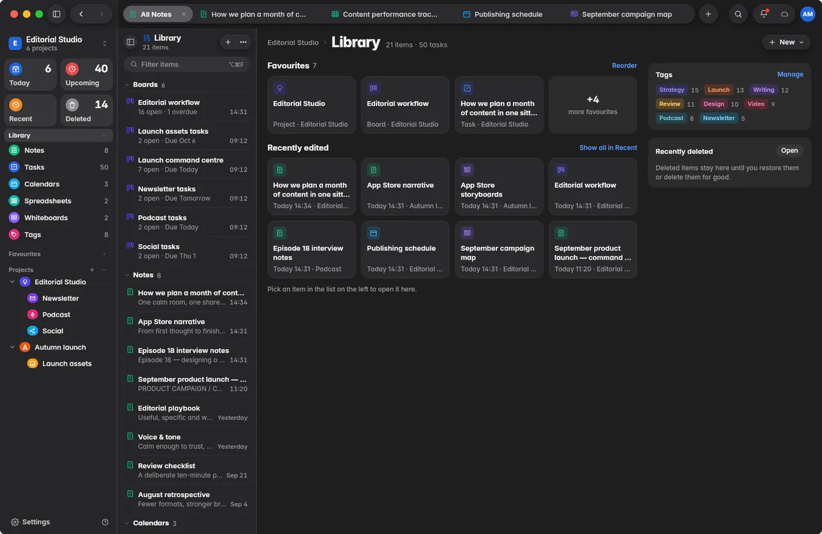Open Spreadsheets in the sidebar

pos(58,201)
